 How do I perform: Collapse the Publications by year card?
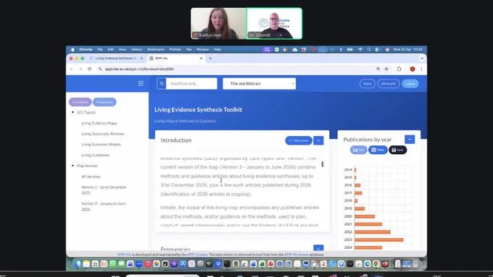click(x=410, y=140)
